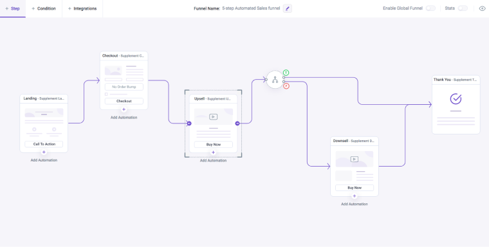Click the conditional branch node icon
The image size is (489, 247).
click(x=275, y=80)
